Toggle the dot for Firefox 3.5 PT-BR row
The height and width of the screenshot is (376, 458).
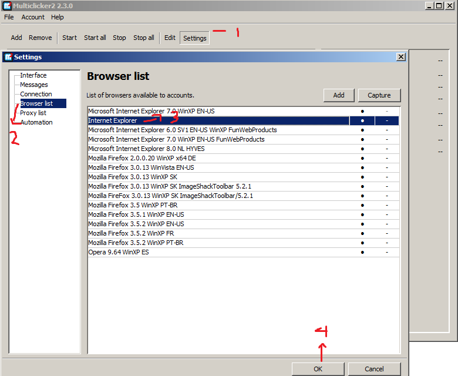(x=362, y=206)
